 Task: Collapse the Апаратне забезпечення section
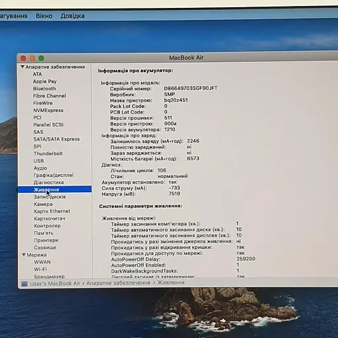(22, 67)
